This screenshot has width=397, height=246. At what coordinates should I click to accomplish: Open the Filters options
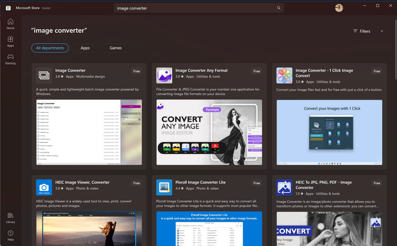tap(362, 31)
